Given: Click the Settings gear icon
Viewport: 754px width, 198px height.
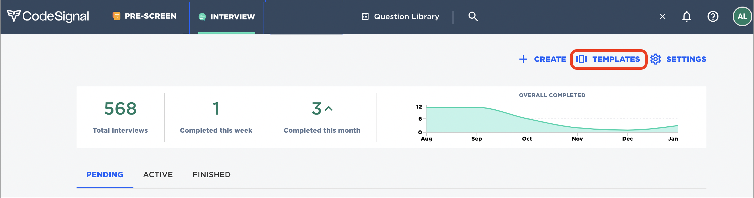Looking at the screenshot, I should 655,59.
